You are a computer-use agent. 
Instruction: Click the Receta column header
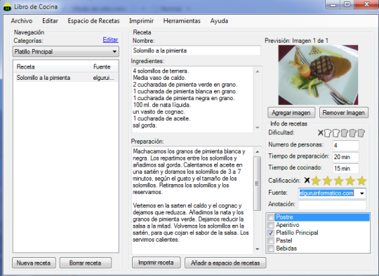coord(52,67)
